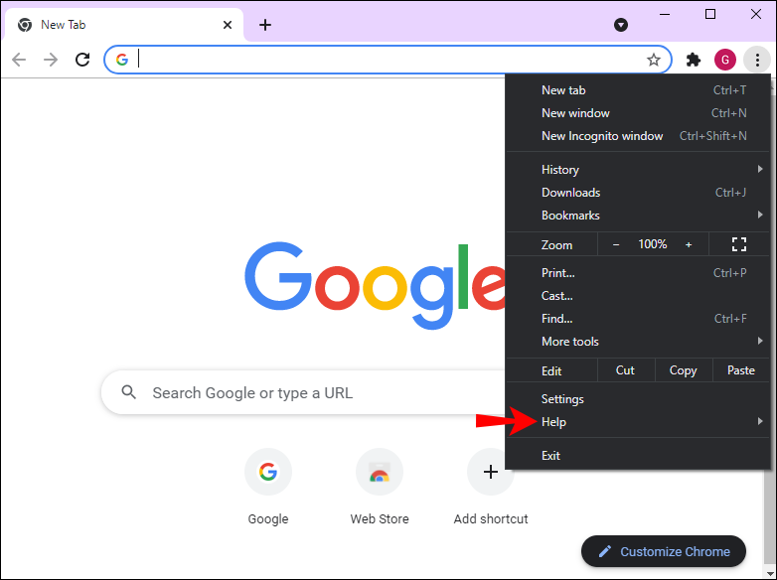Choose New window from the menu

[638, 113]
